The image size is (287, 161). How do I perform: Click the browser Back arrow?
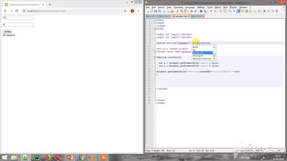tap(5, 11)
